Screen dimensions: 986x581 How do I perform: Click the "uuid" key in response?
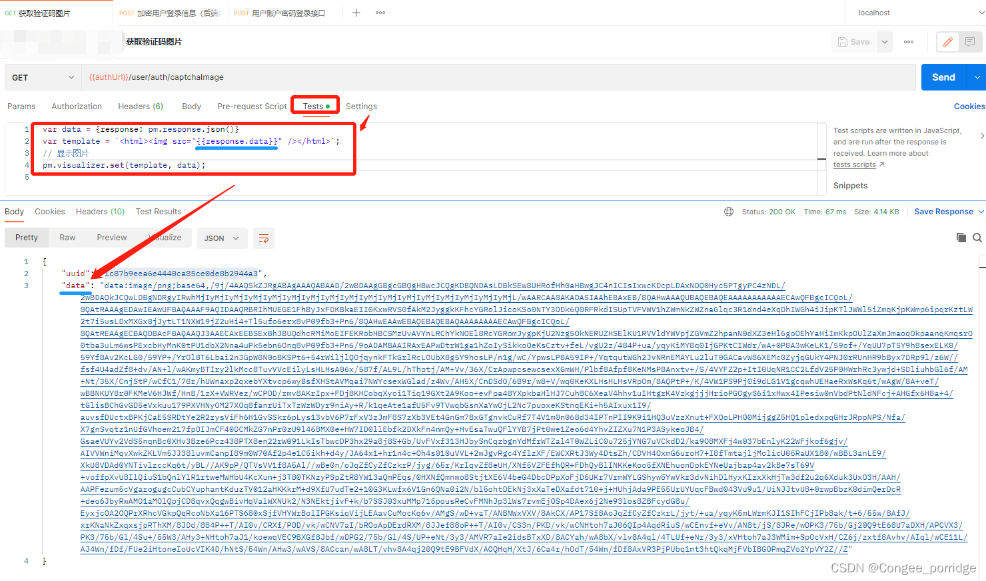tap(75, 274)
